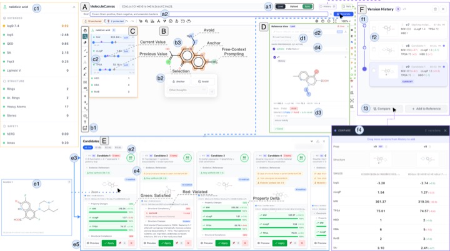Collapse the Candidates panel with the chevron

312,141
